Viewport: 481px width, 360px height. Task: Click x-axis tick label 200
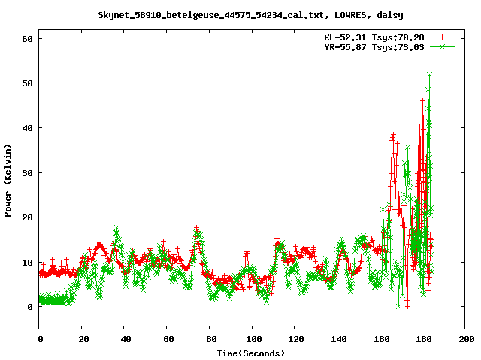466,339
